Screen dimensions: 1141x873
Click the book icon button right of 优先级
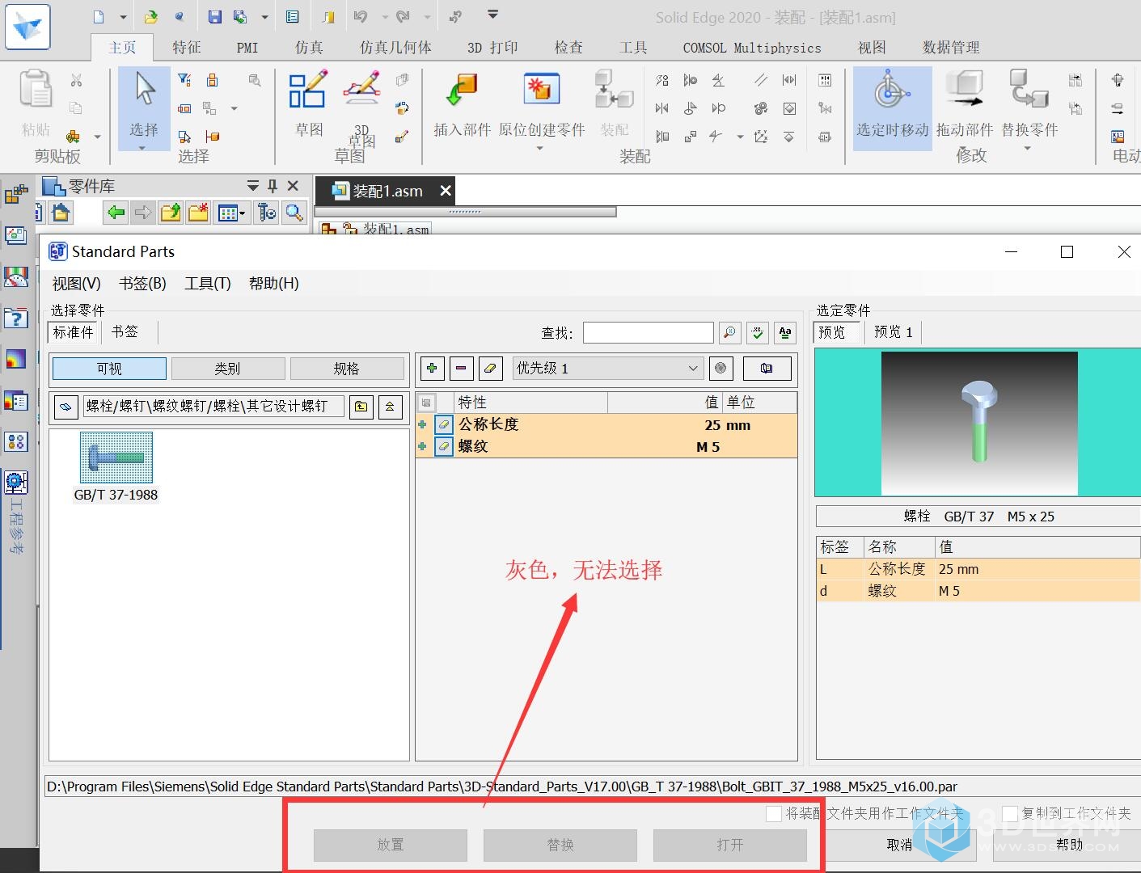click(767, 369)
